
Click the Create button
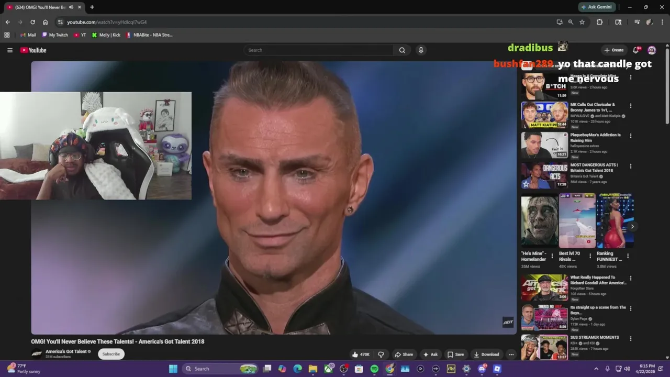614,50
